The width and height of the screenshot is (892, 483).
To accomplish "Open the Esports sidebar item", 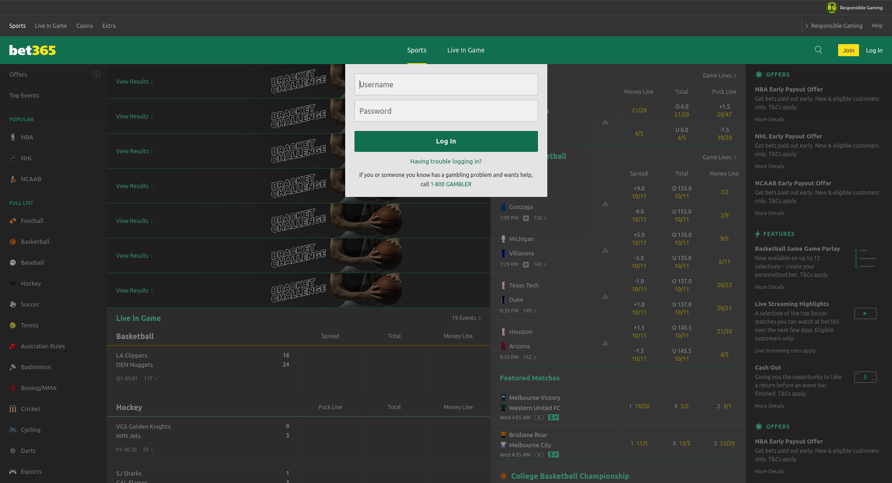I will click(x=31, y=471).
